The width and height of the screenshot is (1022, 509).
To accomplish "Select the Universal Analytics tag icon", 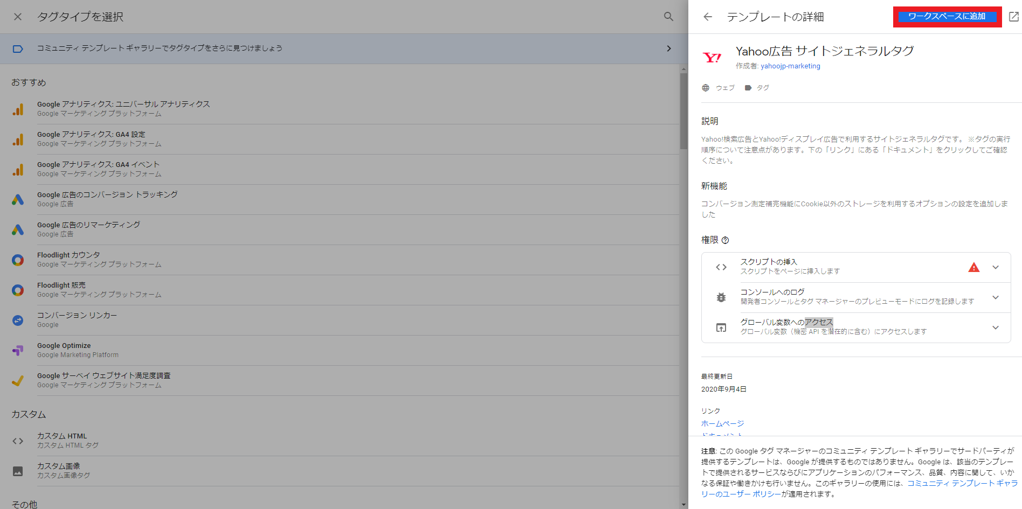I will pyautogui.click(x=18, y=109).
